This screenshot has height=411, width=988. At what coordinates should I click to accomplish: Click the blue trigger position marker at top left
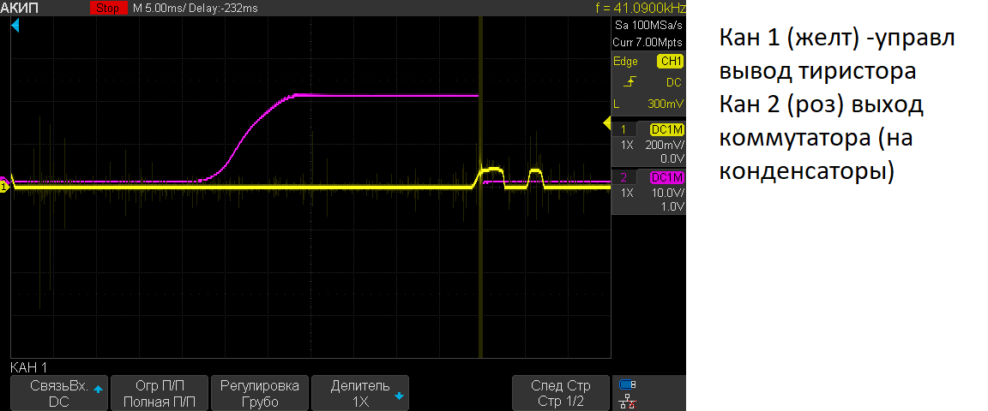pos(15,27)
